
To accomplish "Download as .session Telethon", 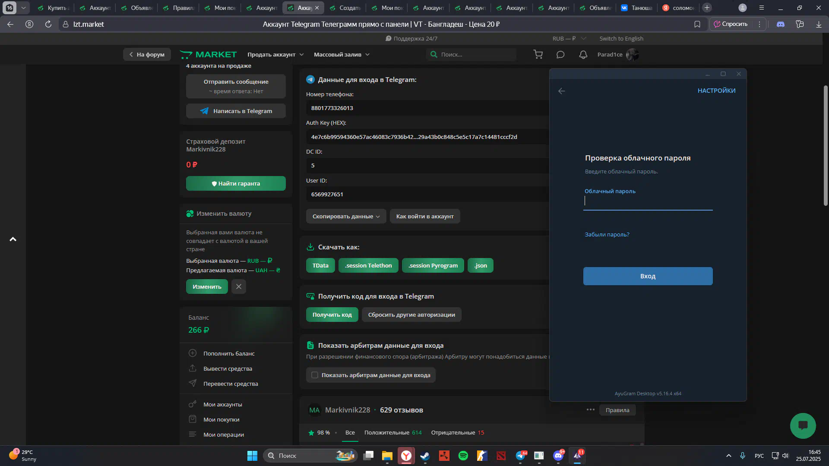I will pos(368,265).
